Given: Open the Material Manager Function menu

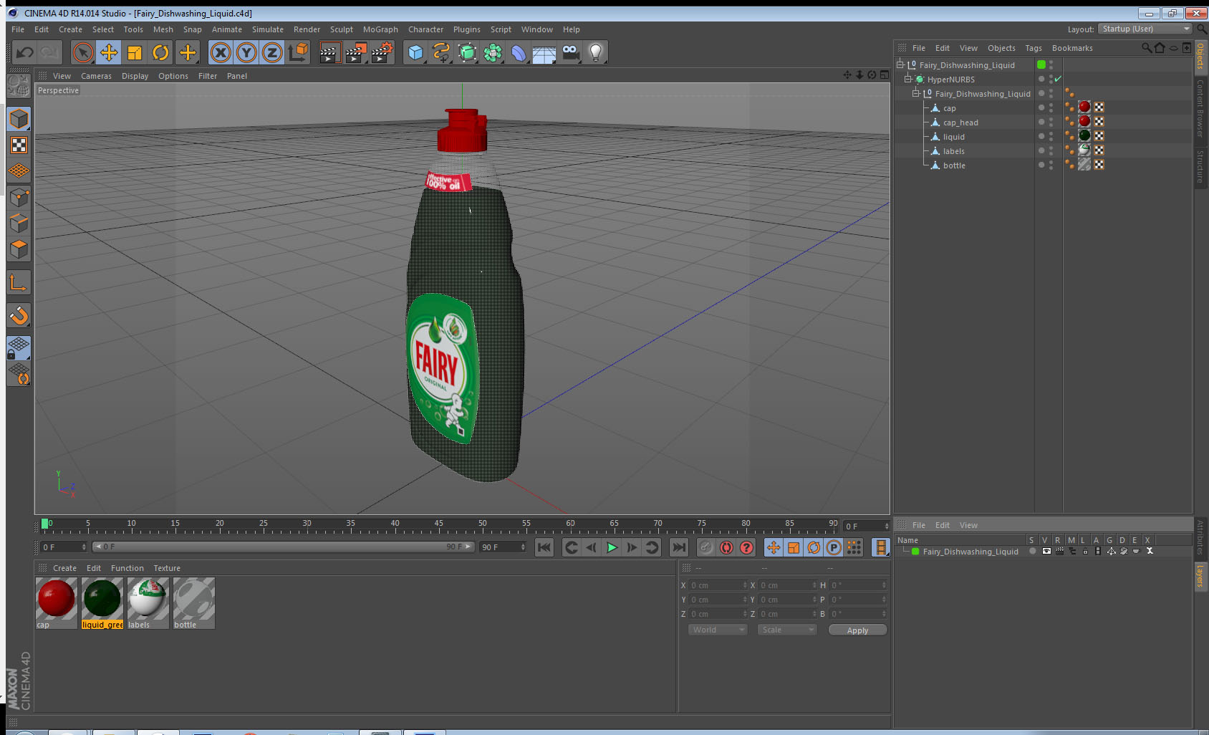Looking at the screenshot, I should coord(127,568).
